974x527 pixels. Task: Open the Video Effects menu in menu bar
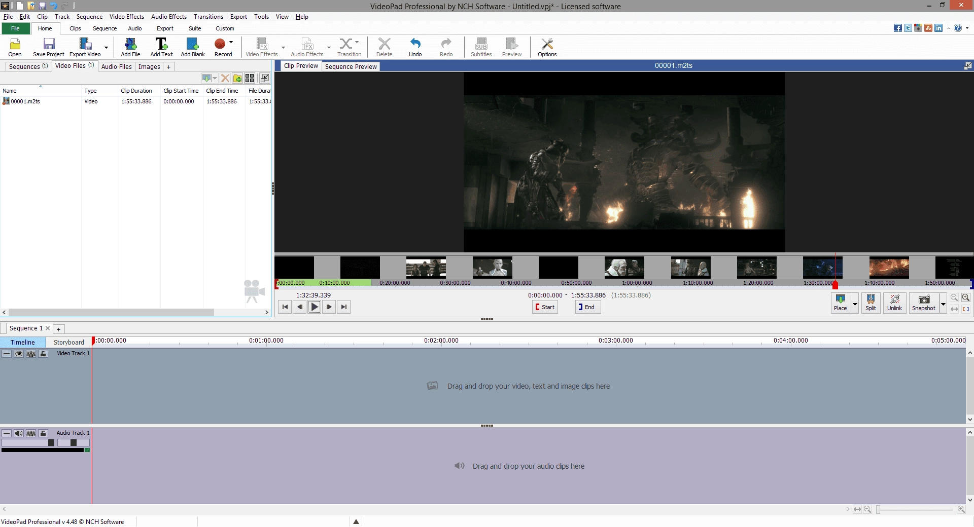tap(127, 17)
